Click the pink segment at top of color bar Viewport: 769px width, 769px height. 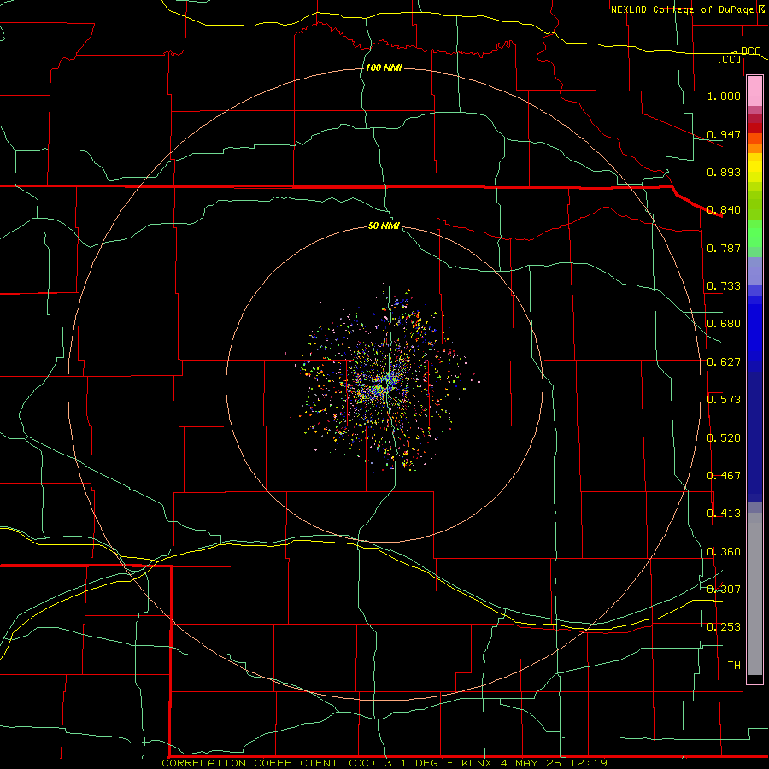(754, 91)
